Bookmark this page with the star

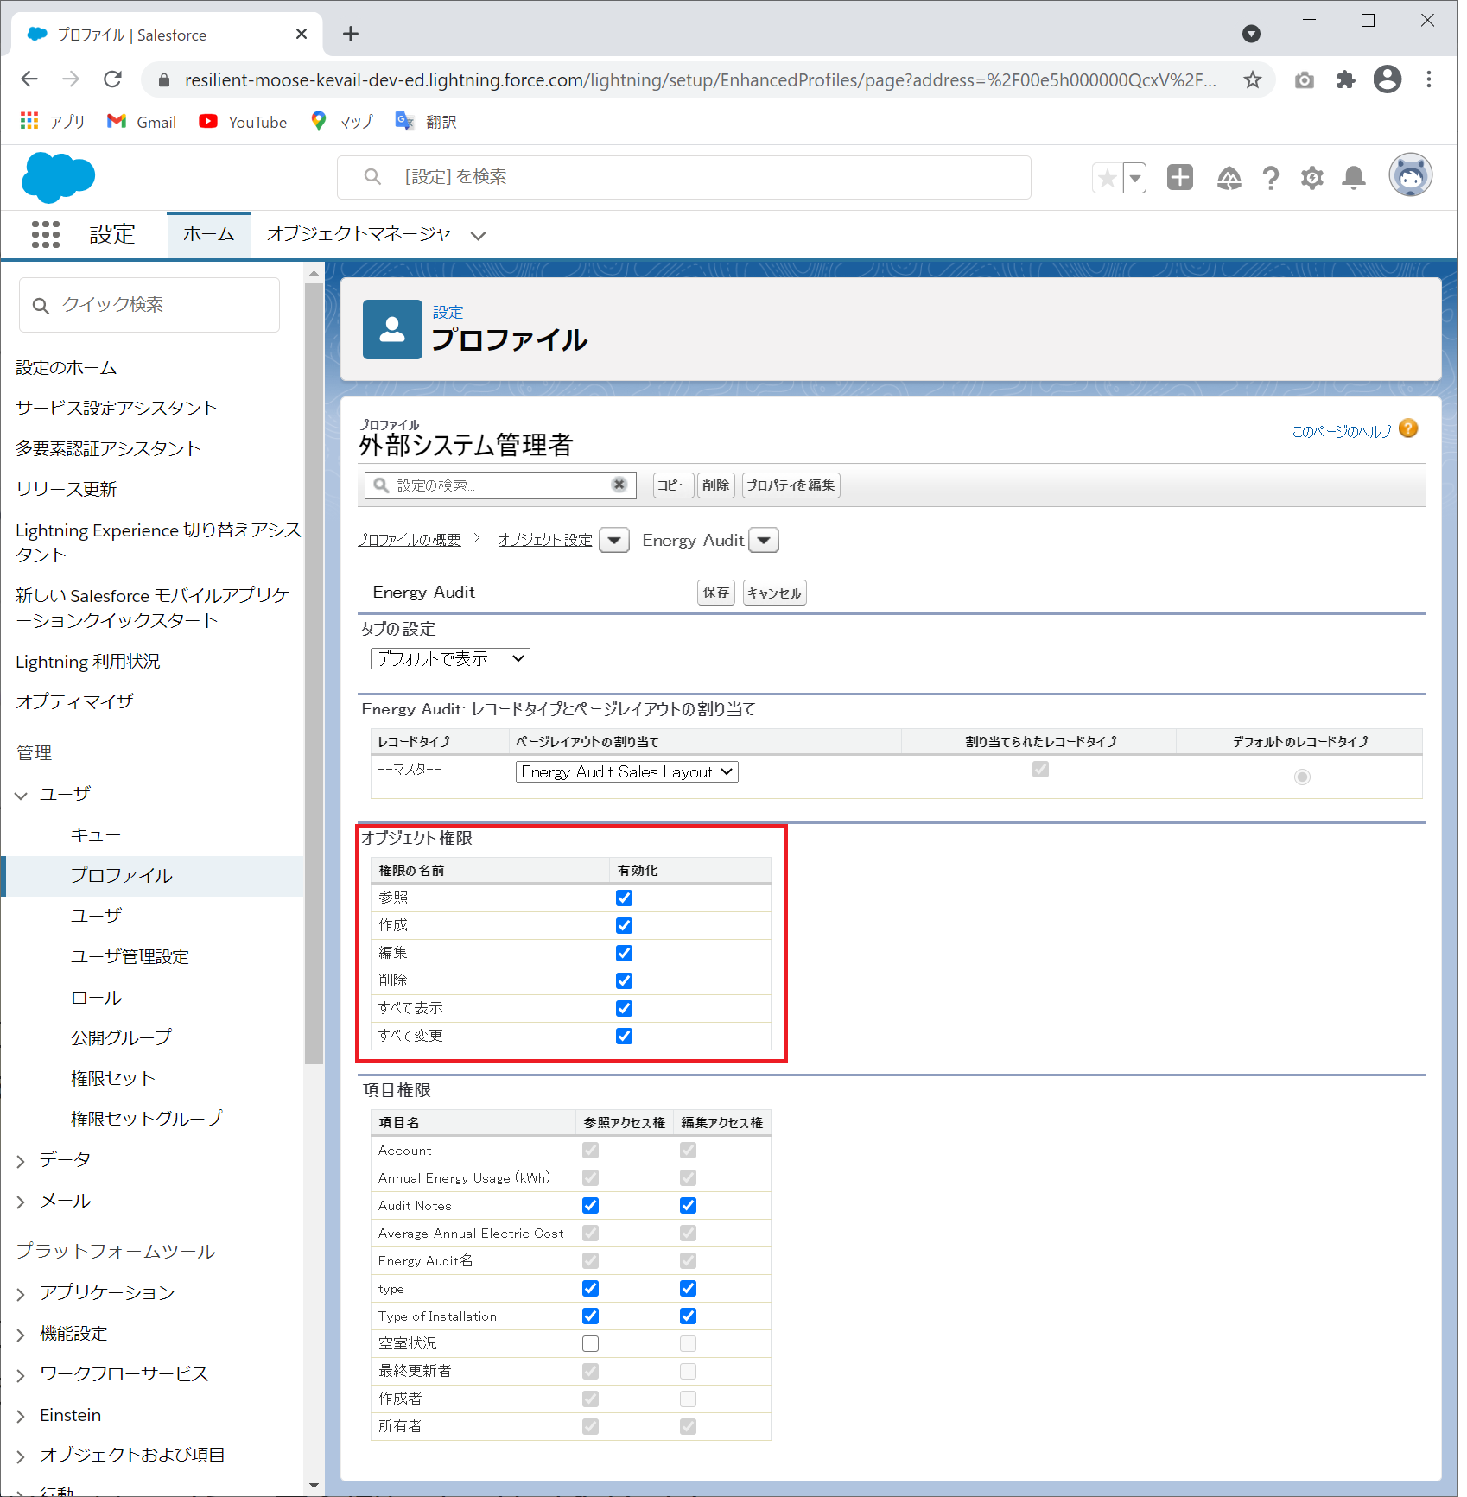click(x=1252, y=80)
